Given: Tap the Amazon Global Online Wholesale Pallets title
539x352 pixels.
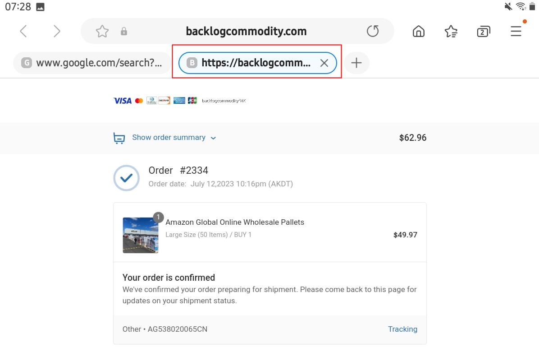Looking at the screenshot, I should coord(235,222).
